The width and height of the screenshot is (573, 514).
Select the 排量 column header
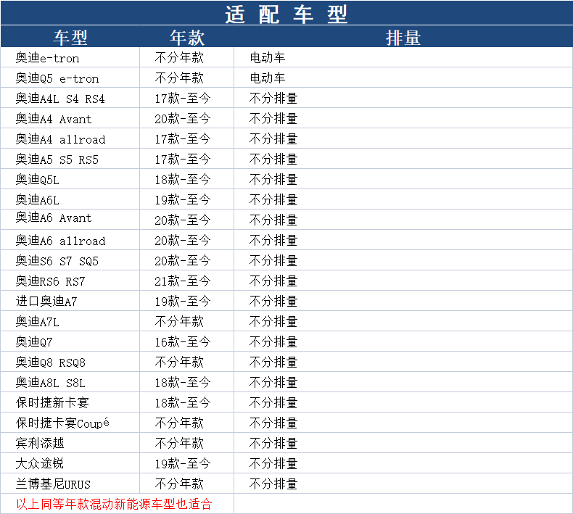pos(403,38)
